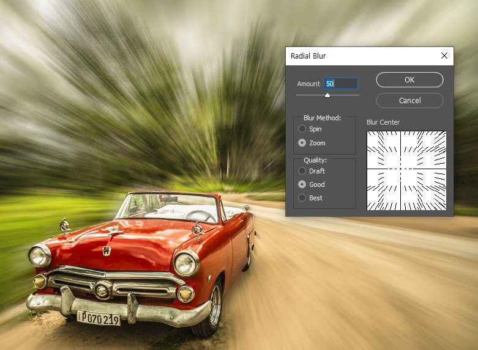Click the Blur Center label
Image resolution: width=478 pixels, height=350 pixels.
[x=383, y=122]
